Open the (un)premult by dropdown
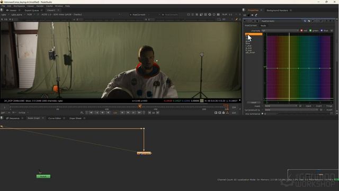Image resolution: width=339 pixels, height=191 pixels. tap(291, 110)
